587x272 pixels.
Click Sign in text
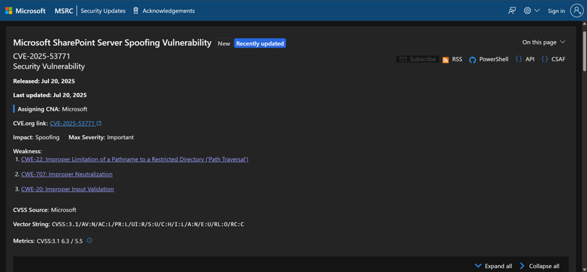tap(556, 11)
